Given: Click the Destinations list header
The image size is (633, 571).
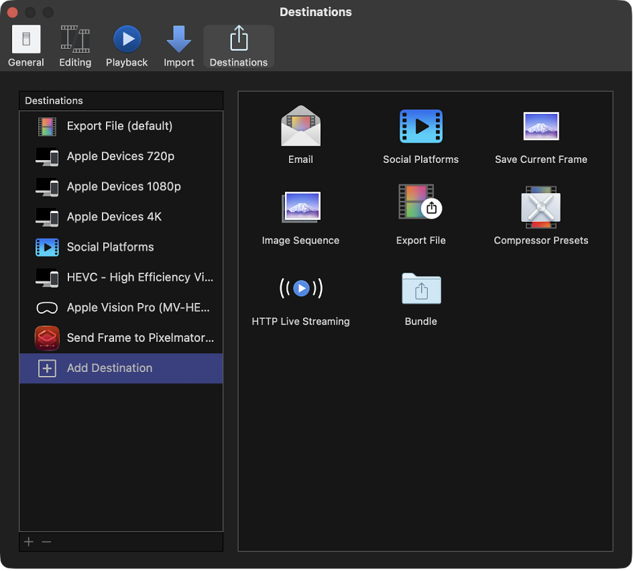Looking at the screenshot, I should 121,101.
